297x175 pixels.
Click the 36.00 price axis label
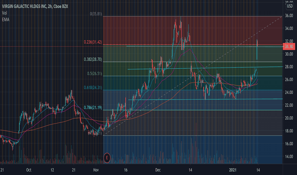click(x=289, y=16)
